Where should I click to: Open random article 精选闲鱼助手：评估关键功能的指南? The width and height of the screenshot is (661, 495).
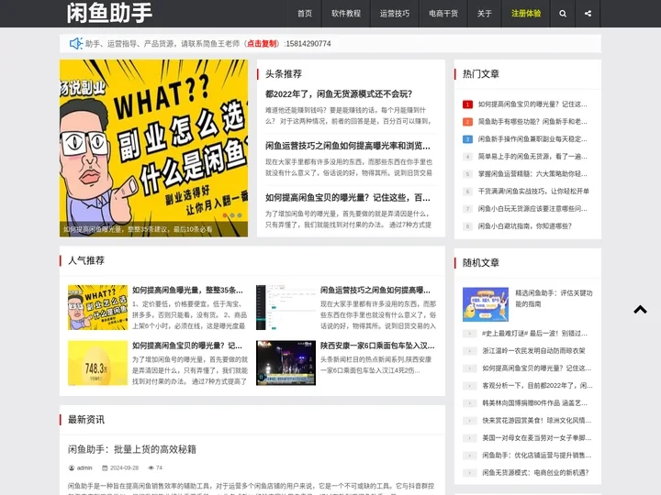tap(554, 299)
